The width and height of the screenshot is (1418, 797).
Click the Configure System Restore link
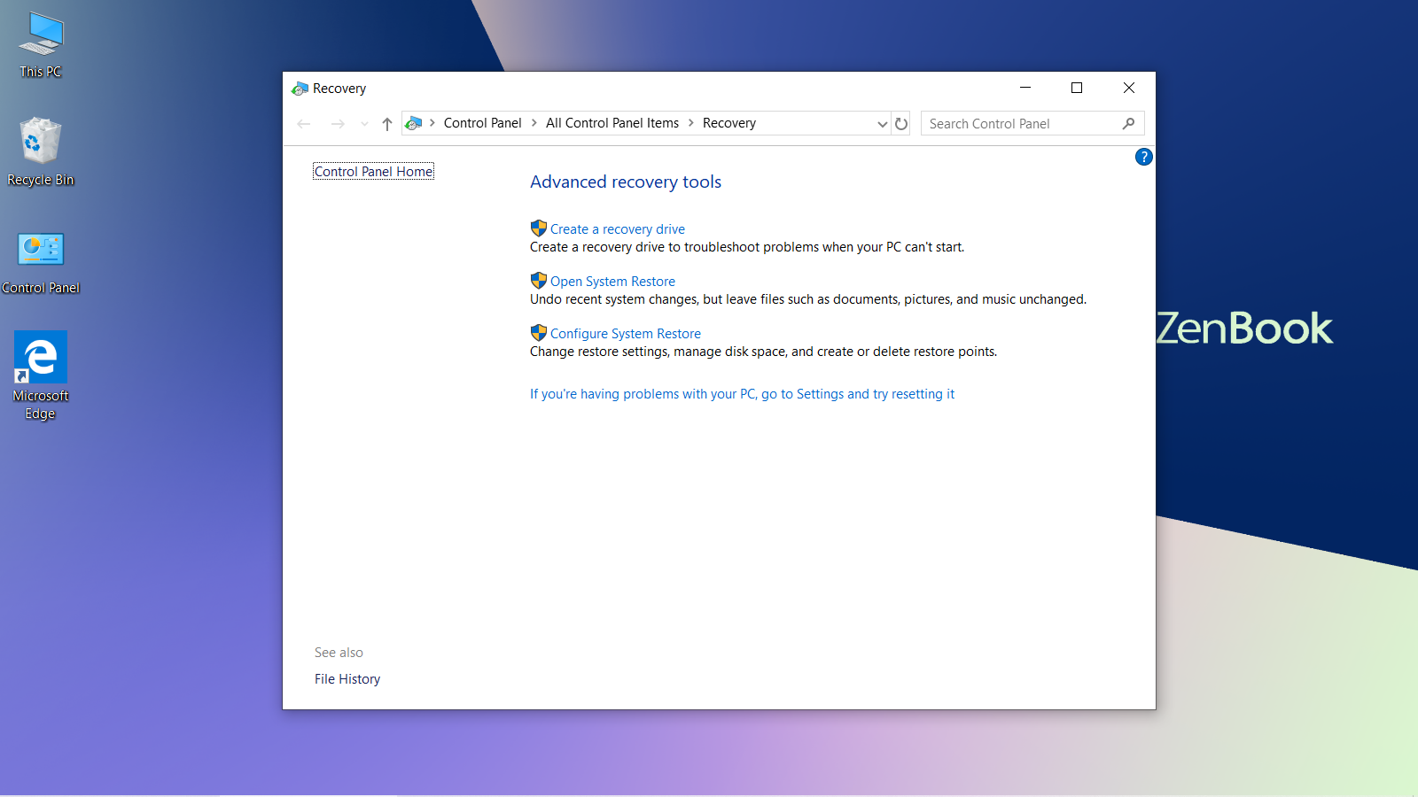tap(626, 334)
